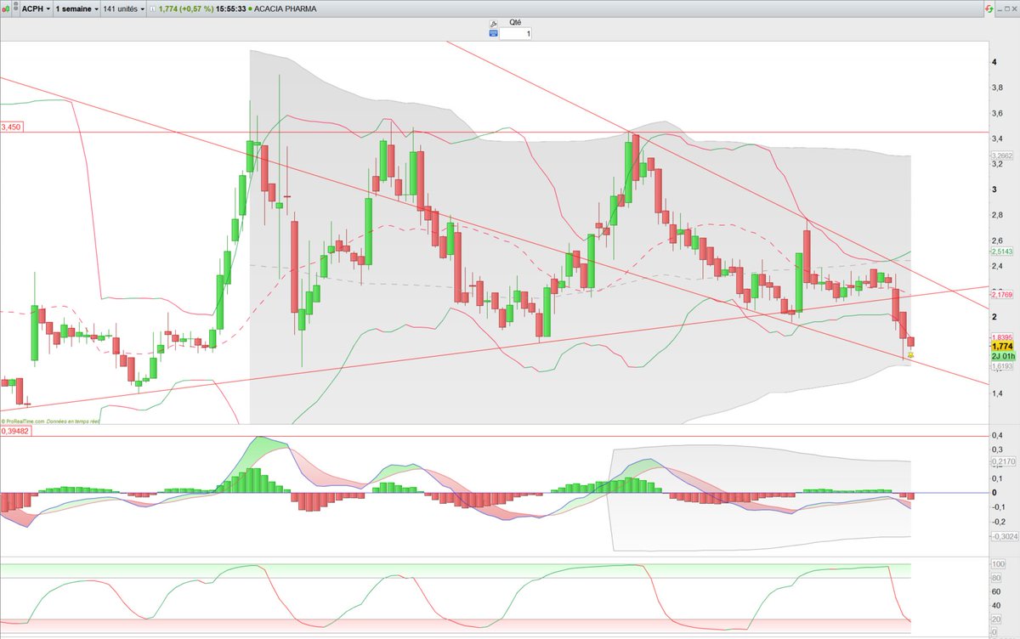
Task: Click the Qté quantity input field
Action: 516,34
